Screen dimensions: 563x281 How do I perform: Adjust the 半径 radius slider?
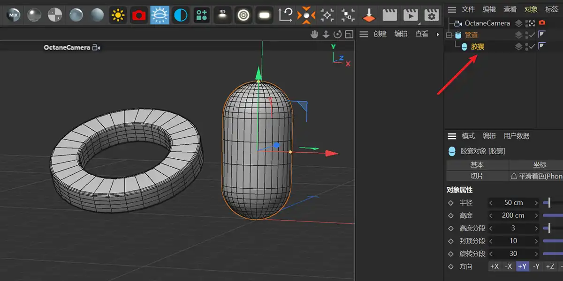point(549,203)
